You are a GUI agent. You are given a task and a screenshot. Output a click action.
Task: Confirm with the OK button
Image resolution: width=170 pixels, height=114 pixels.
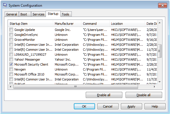(x=84, y=106)
